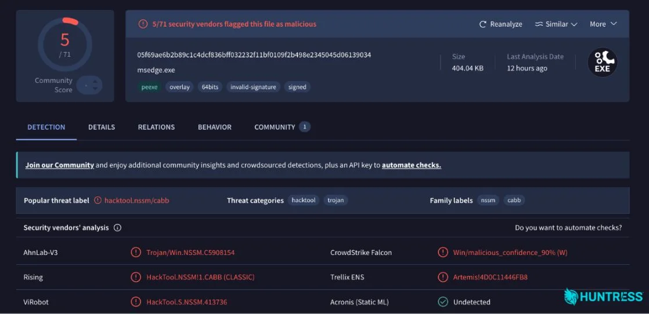Click the hacktool threat category tag
Viewport: 649px width, 314px height.
point(304,200)
